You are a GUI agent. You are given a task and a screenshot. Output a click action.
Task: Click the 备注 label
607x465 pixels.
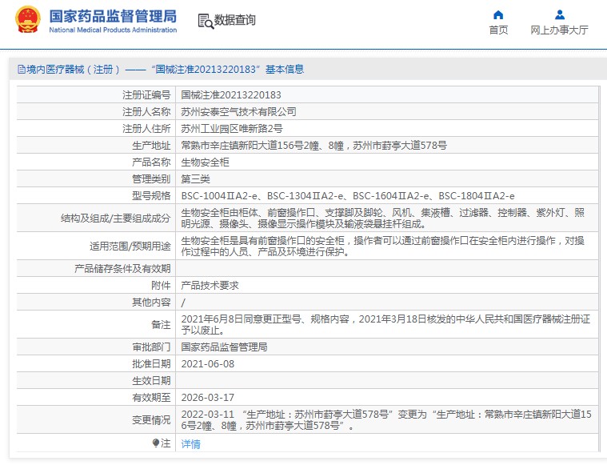point(161,324)
